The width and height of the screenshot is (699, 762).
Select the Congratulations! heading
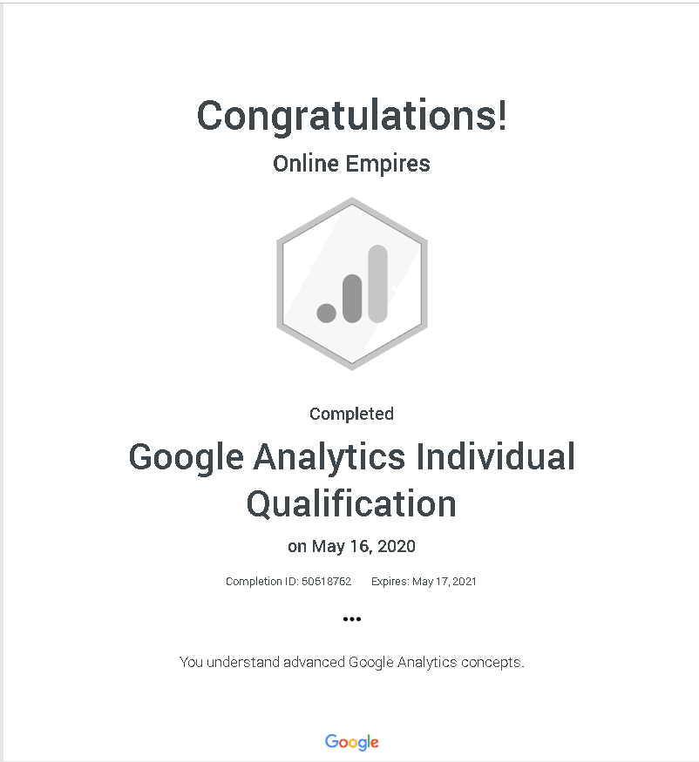click(x=352, y=117)
